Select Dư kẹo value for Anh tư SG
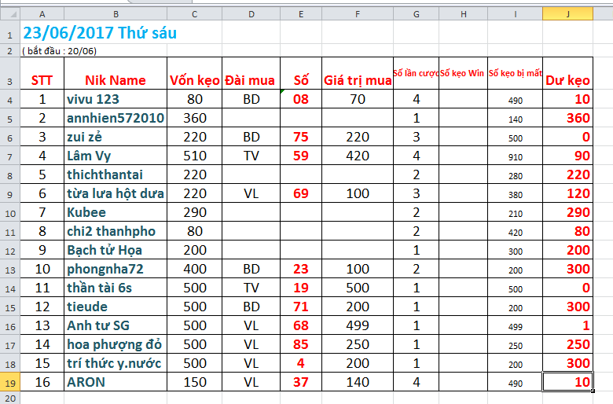Image resolution: width=613 pixels, height=404 pixels. click(567, 325)
